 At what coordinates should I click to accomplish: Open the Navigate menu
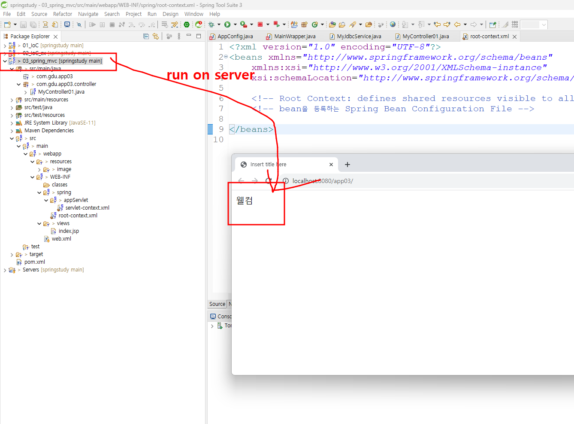[88, 14]
